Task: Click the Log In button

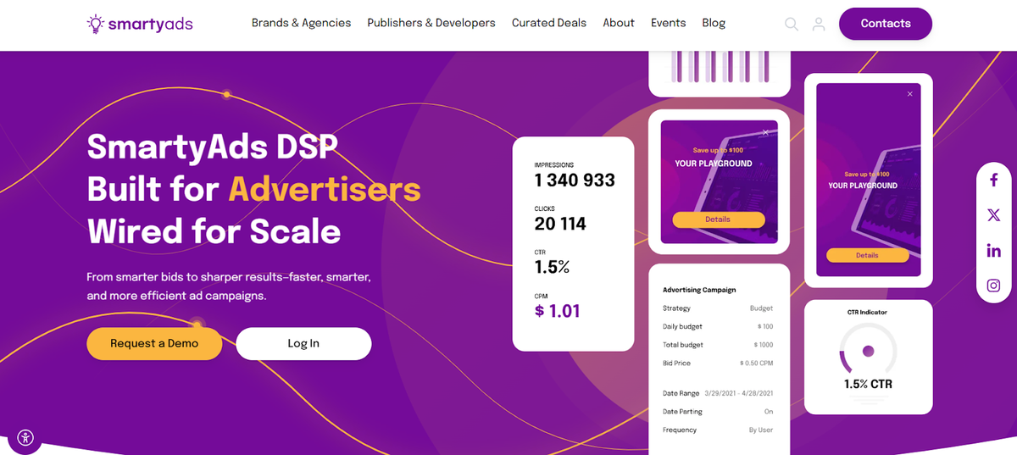Action: (303, 343)
